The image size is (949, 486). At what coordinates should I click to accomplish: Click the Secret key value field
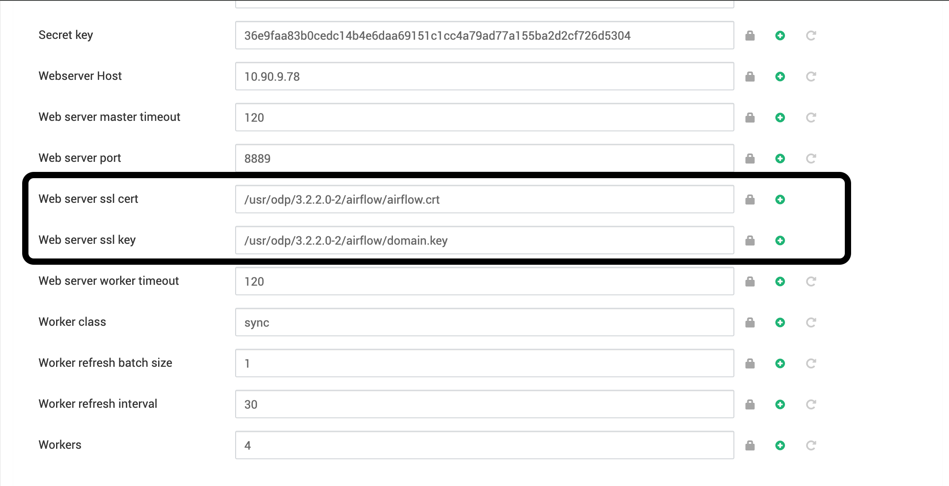point(485,35)
